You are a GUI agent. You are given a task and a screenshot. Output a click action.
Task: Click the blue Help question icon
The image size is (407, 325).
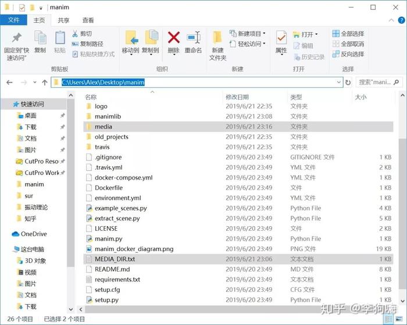tap(401, 20)
